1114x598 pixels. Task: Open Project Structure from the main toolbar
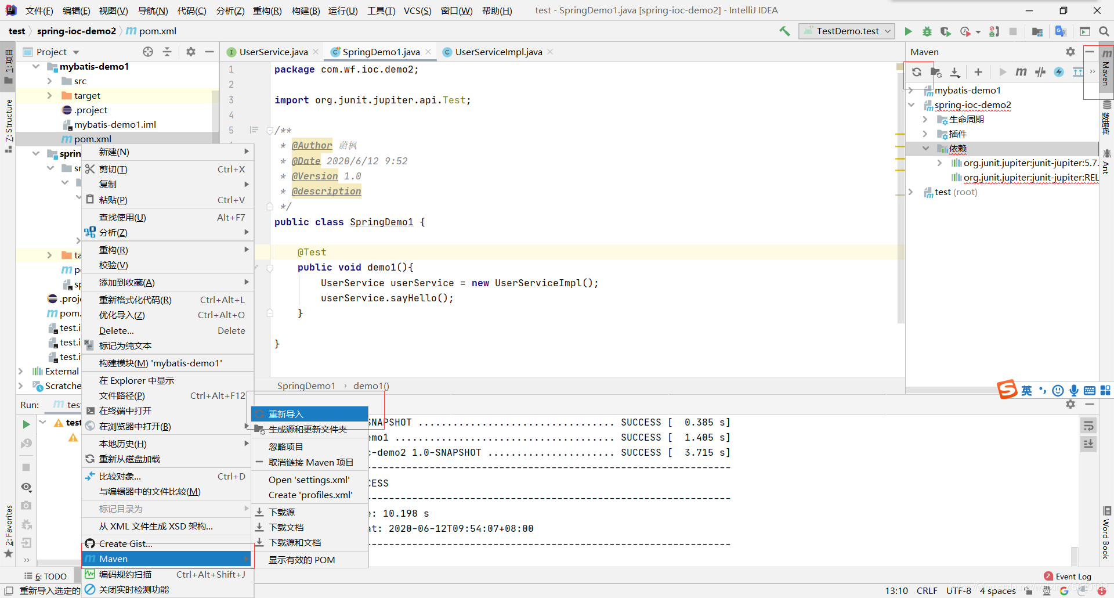tap(1037, 31)
